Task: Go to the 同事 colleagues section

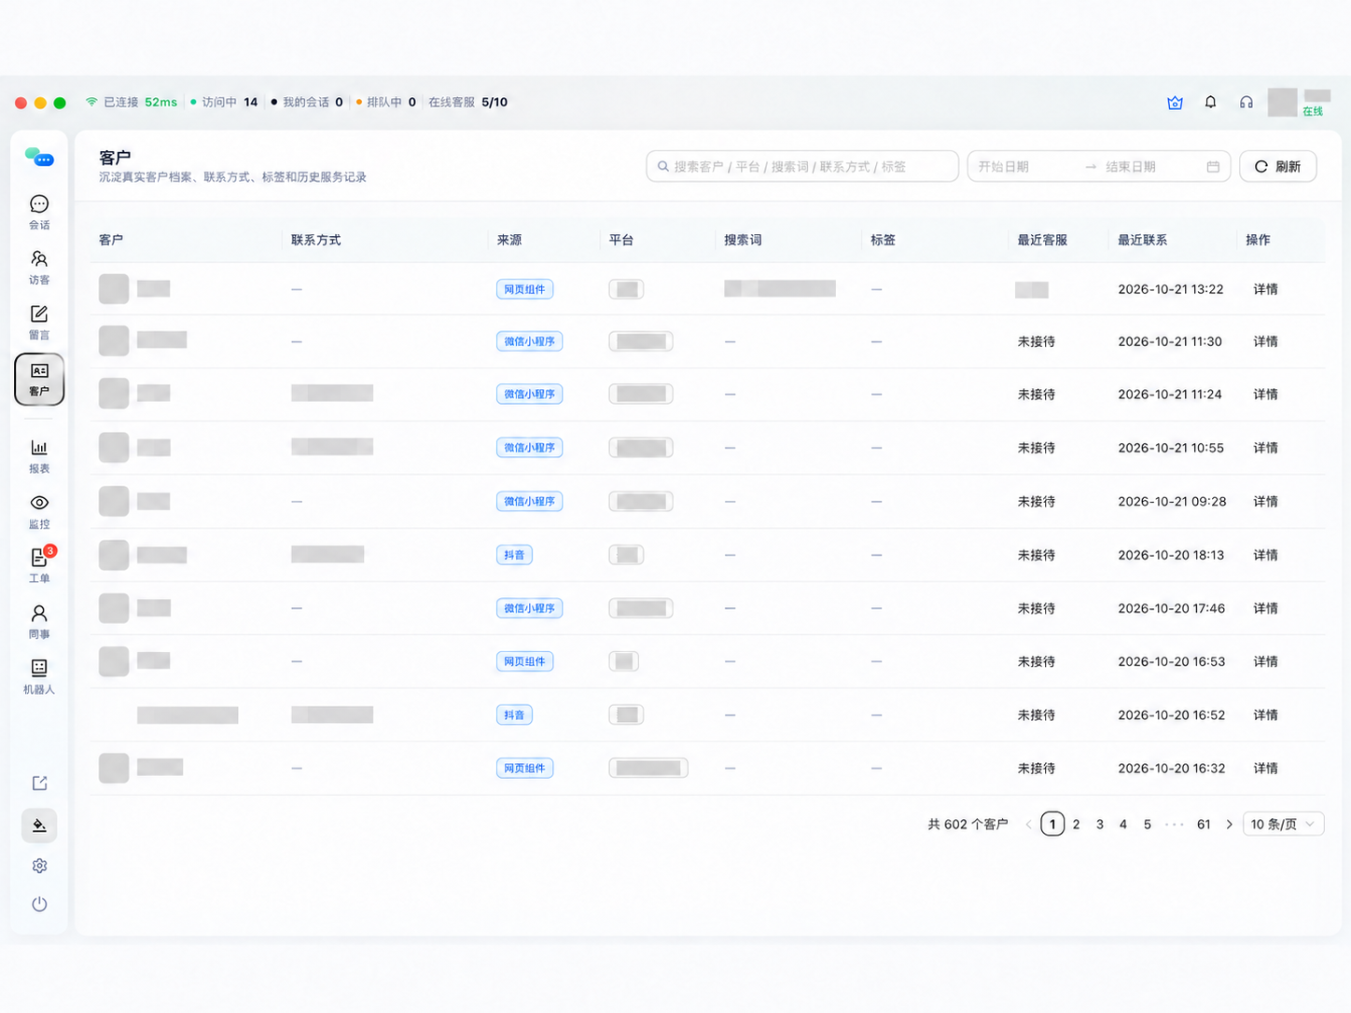Action: coord(39,622)
